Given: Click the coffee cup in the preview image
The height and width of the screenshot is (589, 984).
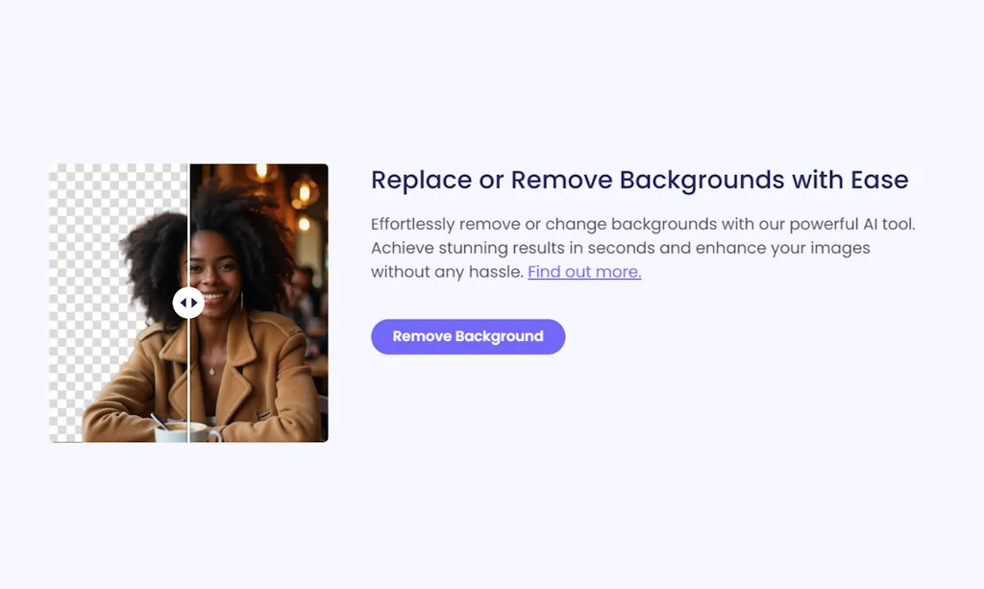Looking at the screenshot, I should pyautogui.click(x=183, y=431).
